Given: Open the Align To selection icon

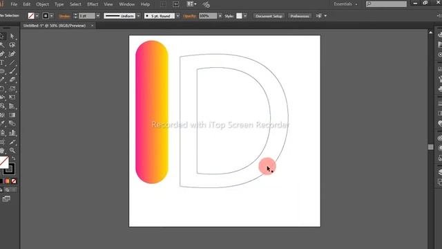Looking at the screenshot, I should point(318,16).
